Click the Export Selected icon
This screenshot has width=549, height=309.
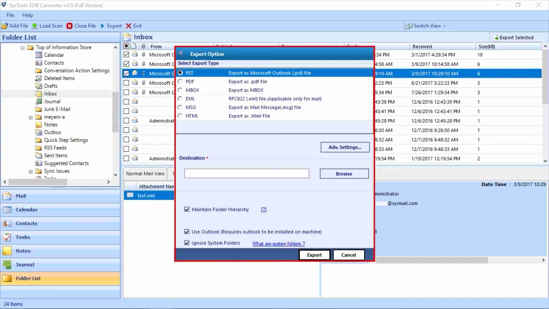coord(496,37)
